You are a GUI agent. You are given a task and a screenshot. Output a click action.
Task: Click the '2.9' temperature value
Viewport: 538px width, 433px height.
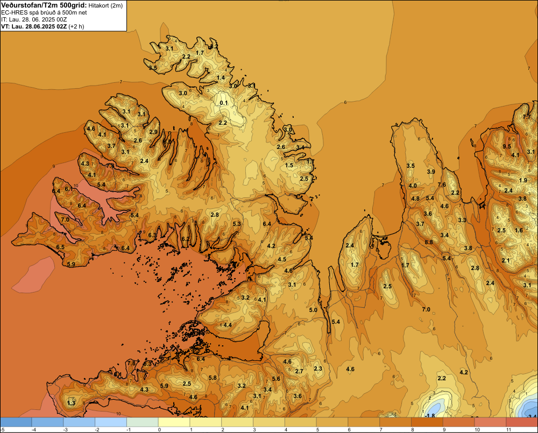click(153, 132)
